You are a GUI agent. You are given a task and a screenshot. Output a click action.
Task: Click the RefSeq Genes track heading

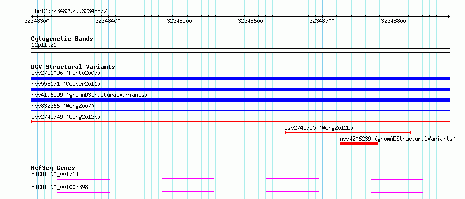[x=53, y=168]
